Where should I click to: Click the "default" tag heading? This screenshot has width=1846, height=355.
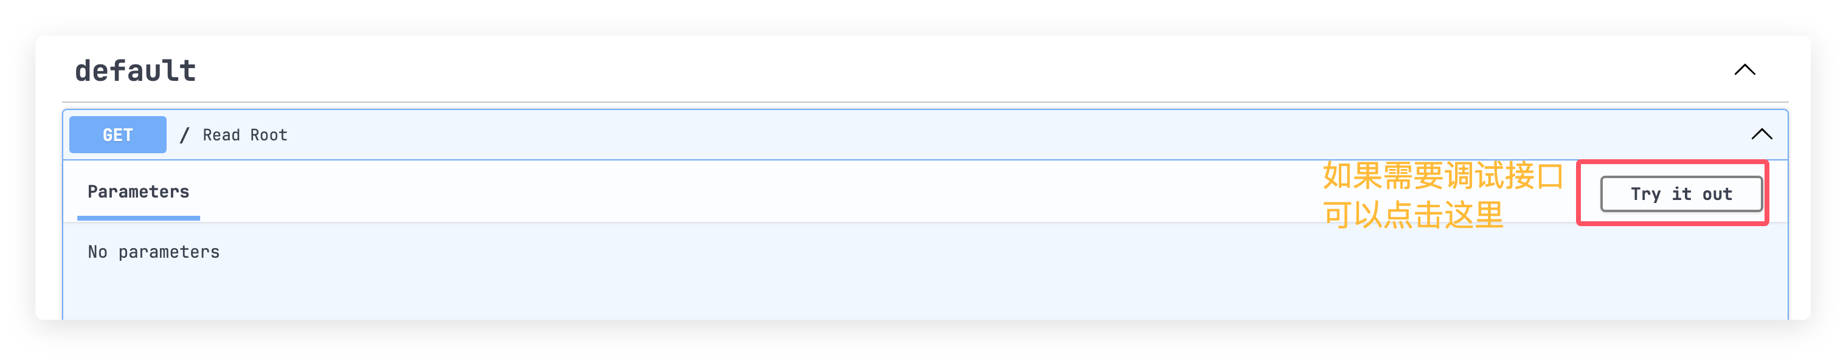pyautogui.click(x=136, y=71)
